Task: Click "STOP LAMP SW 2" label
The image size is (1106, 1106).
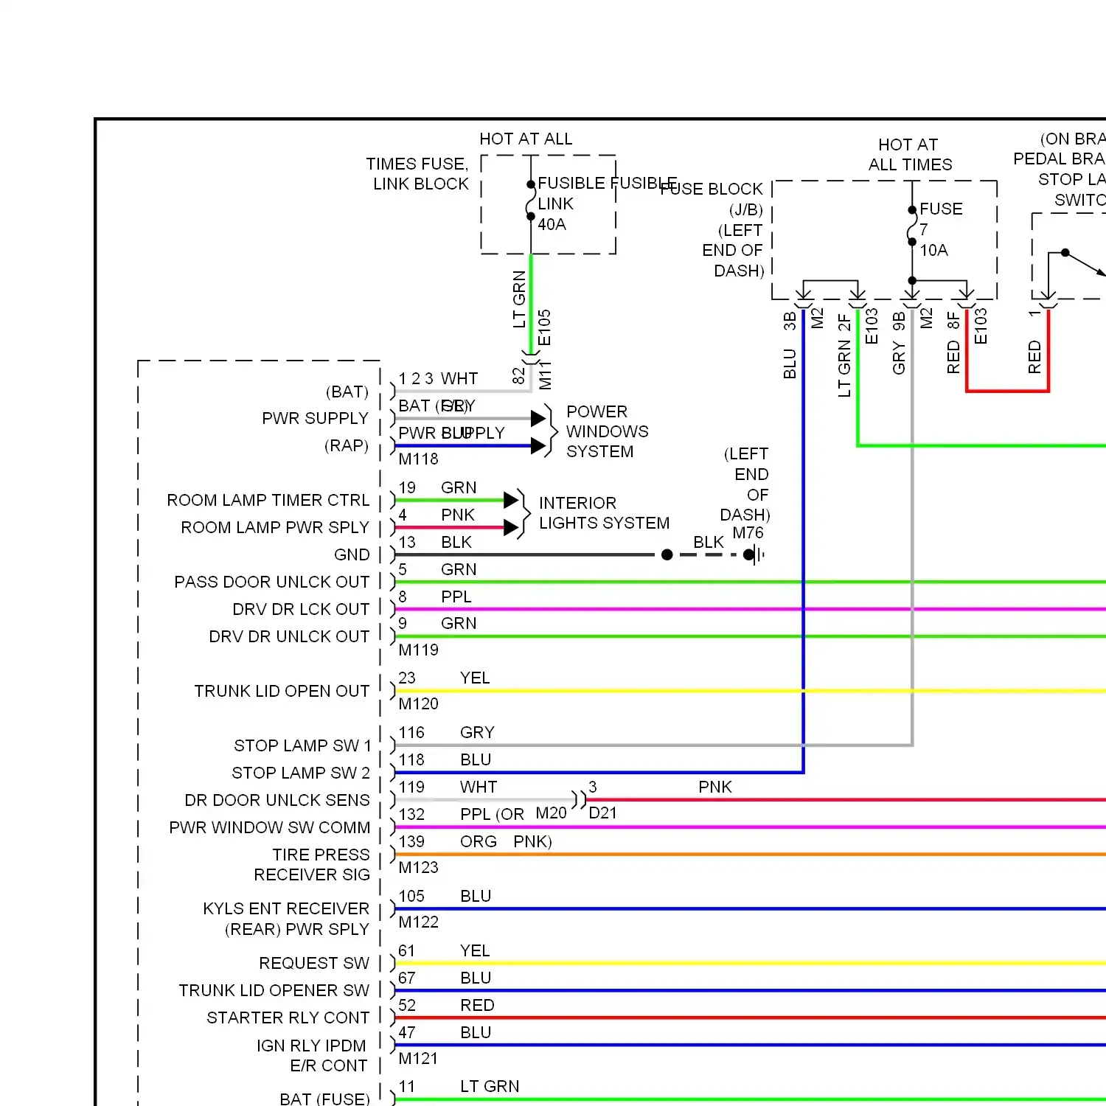Action: (x=301, y=773)
